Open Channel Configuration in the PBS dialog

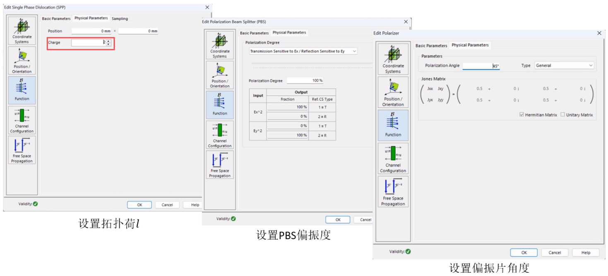[x=220, y=135]
